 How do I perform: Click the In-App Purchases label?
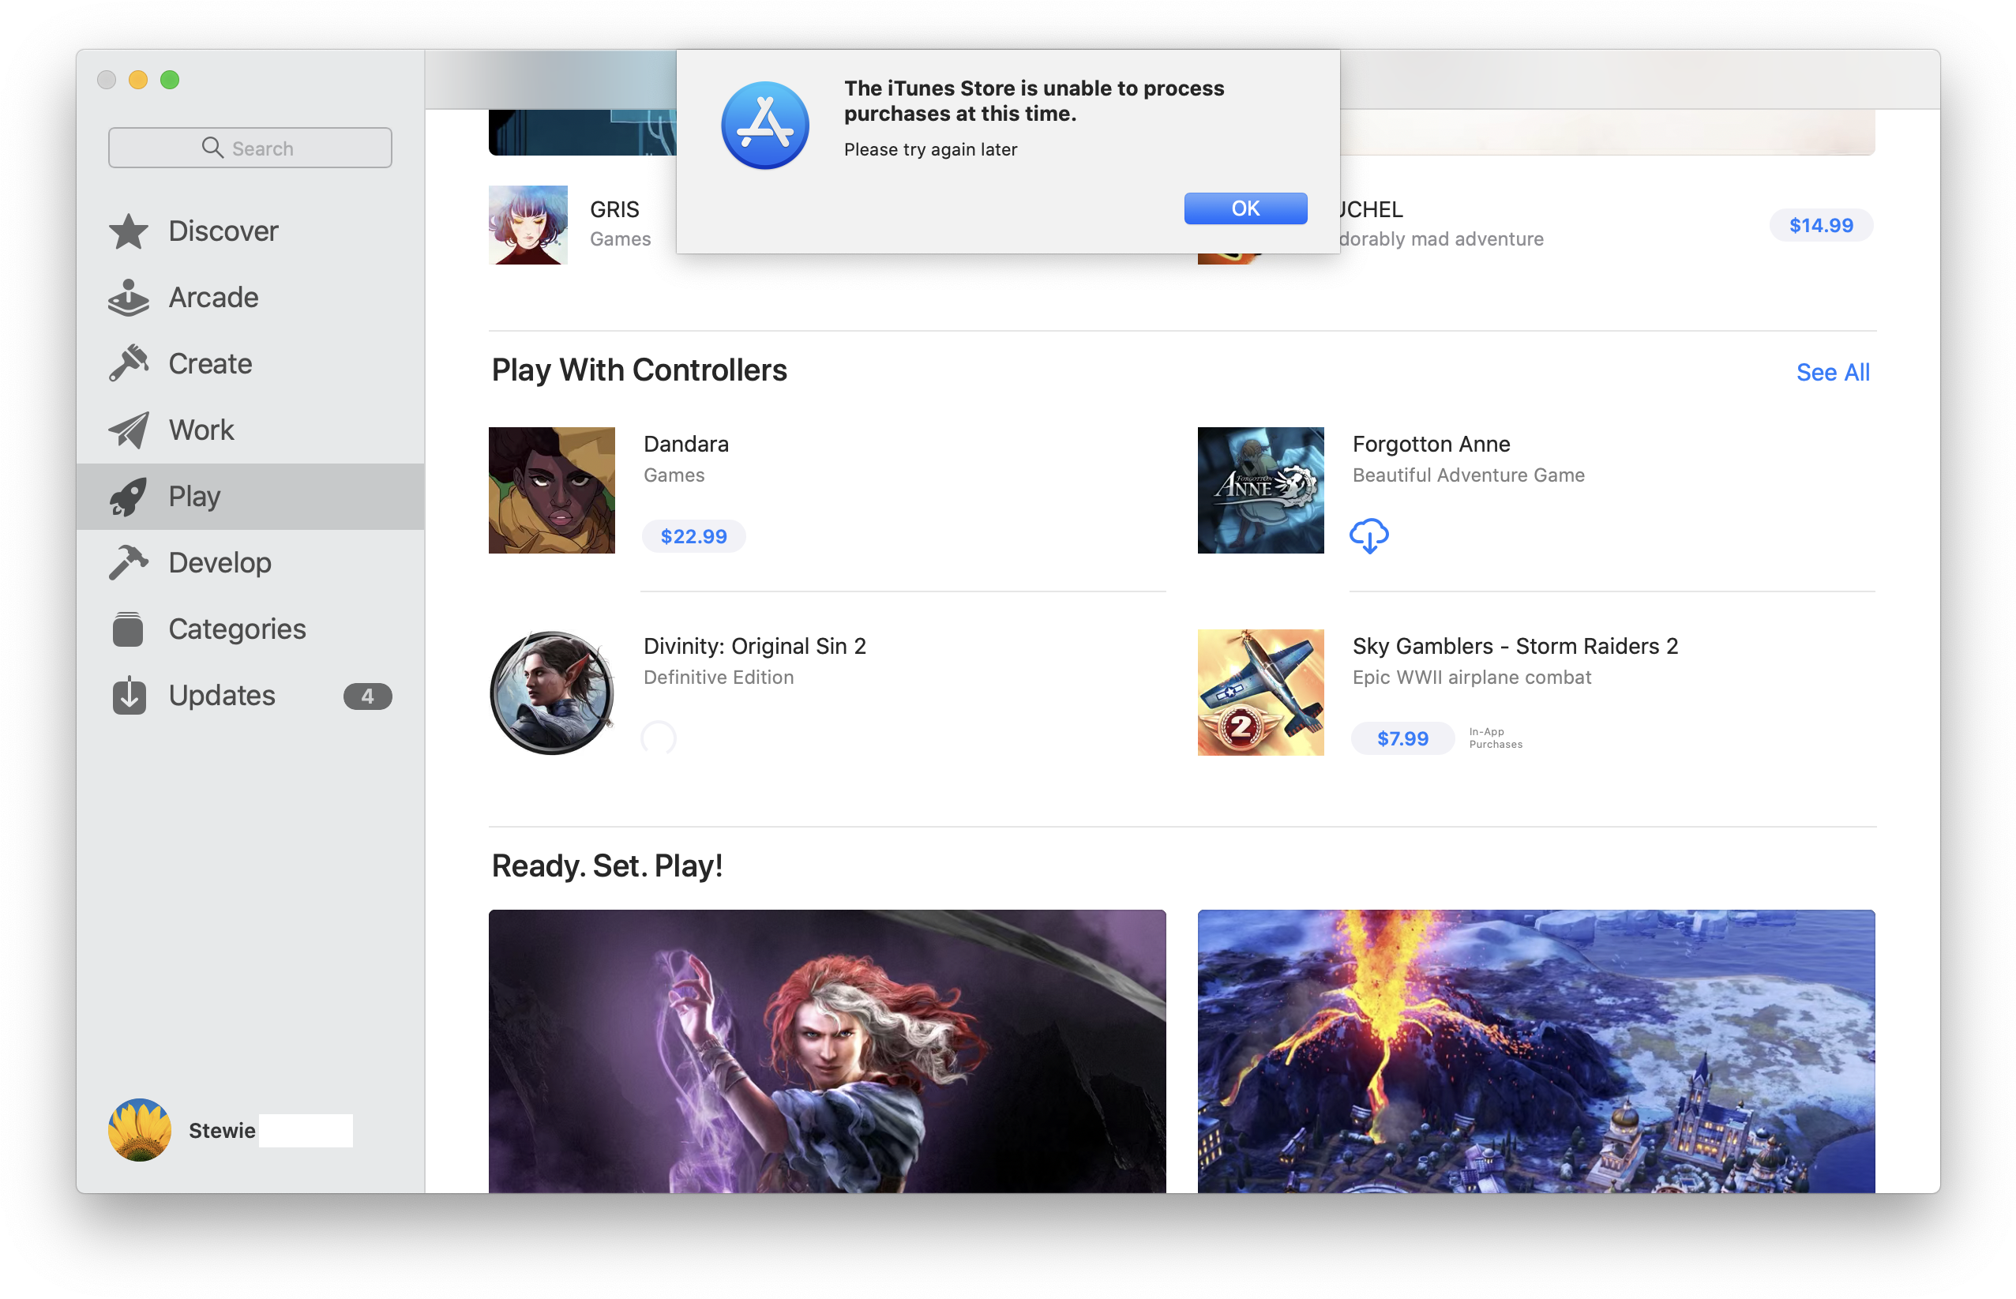point(1495,738)
